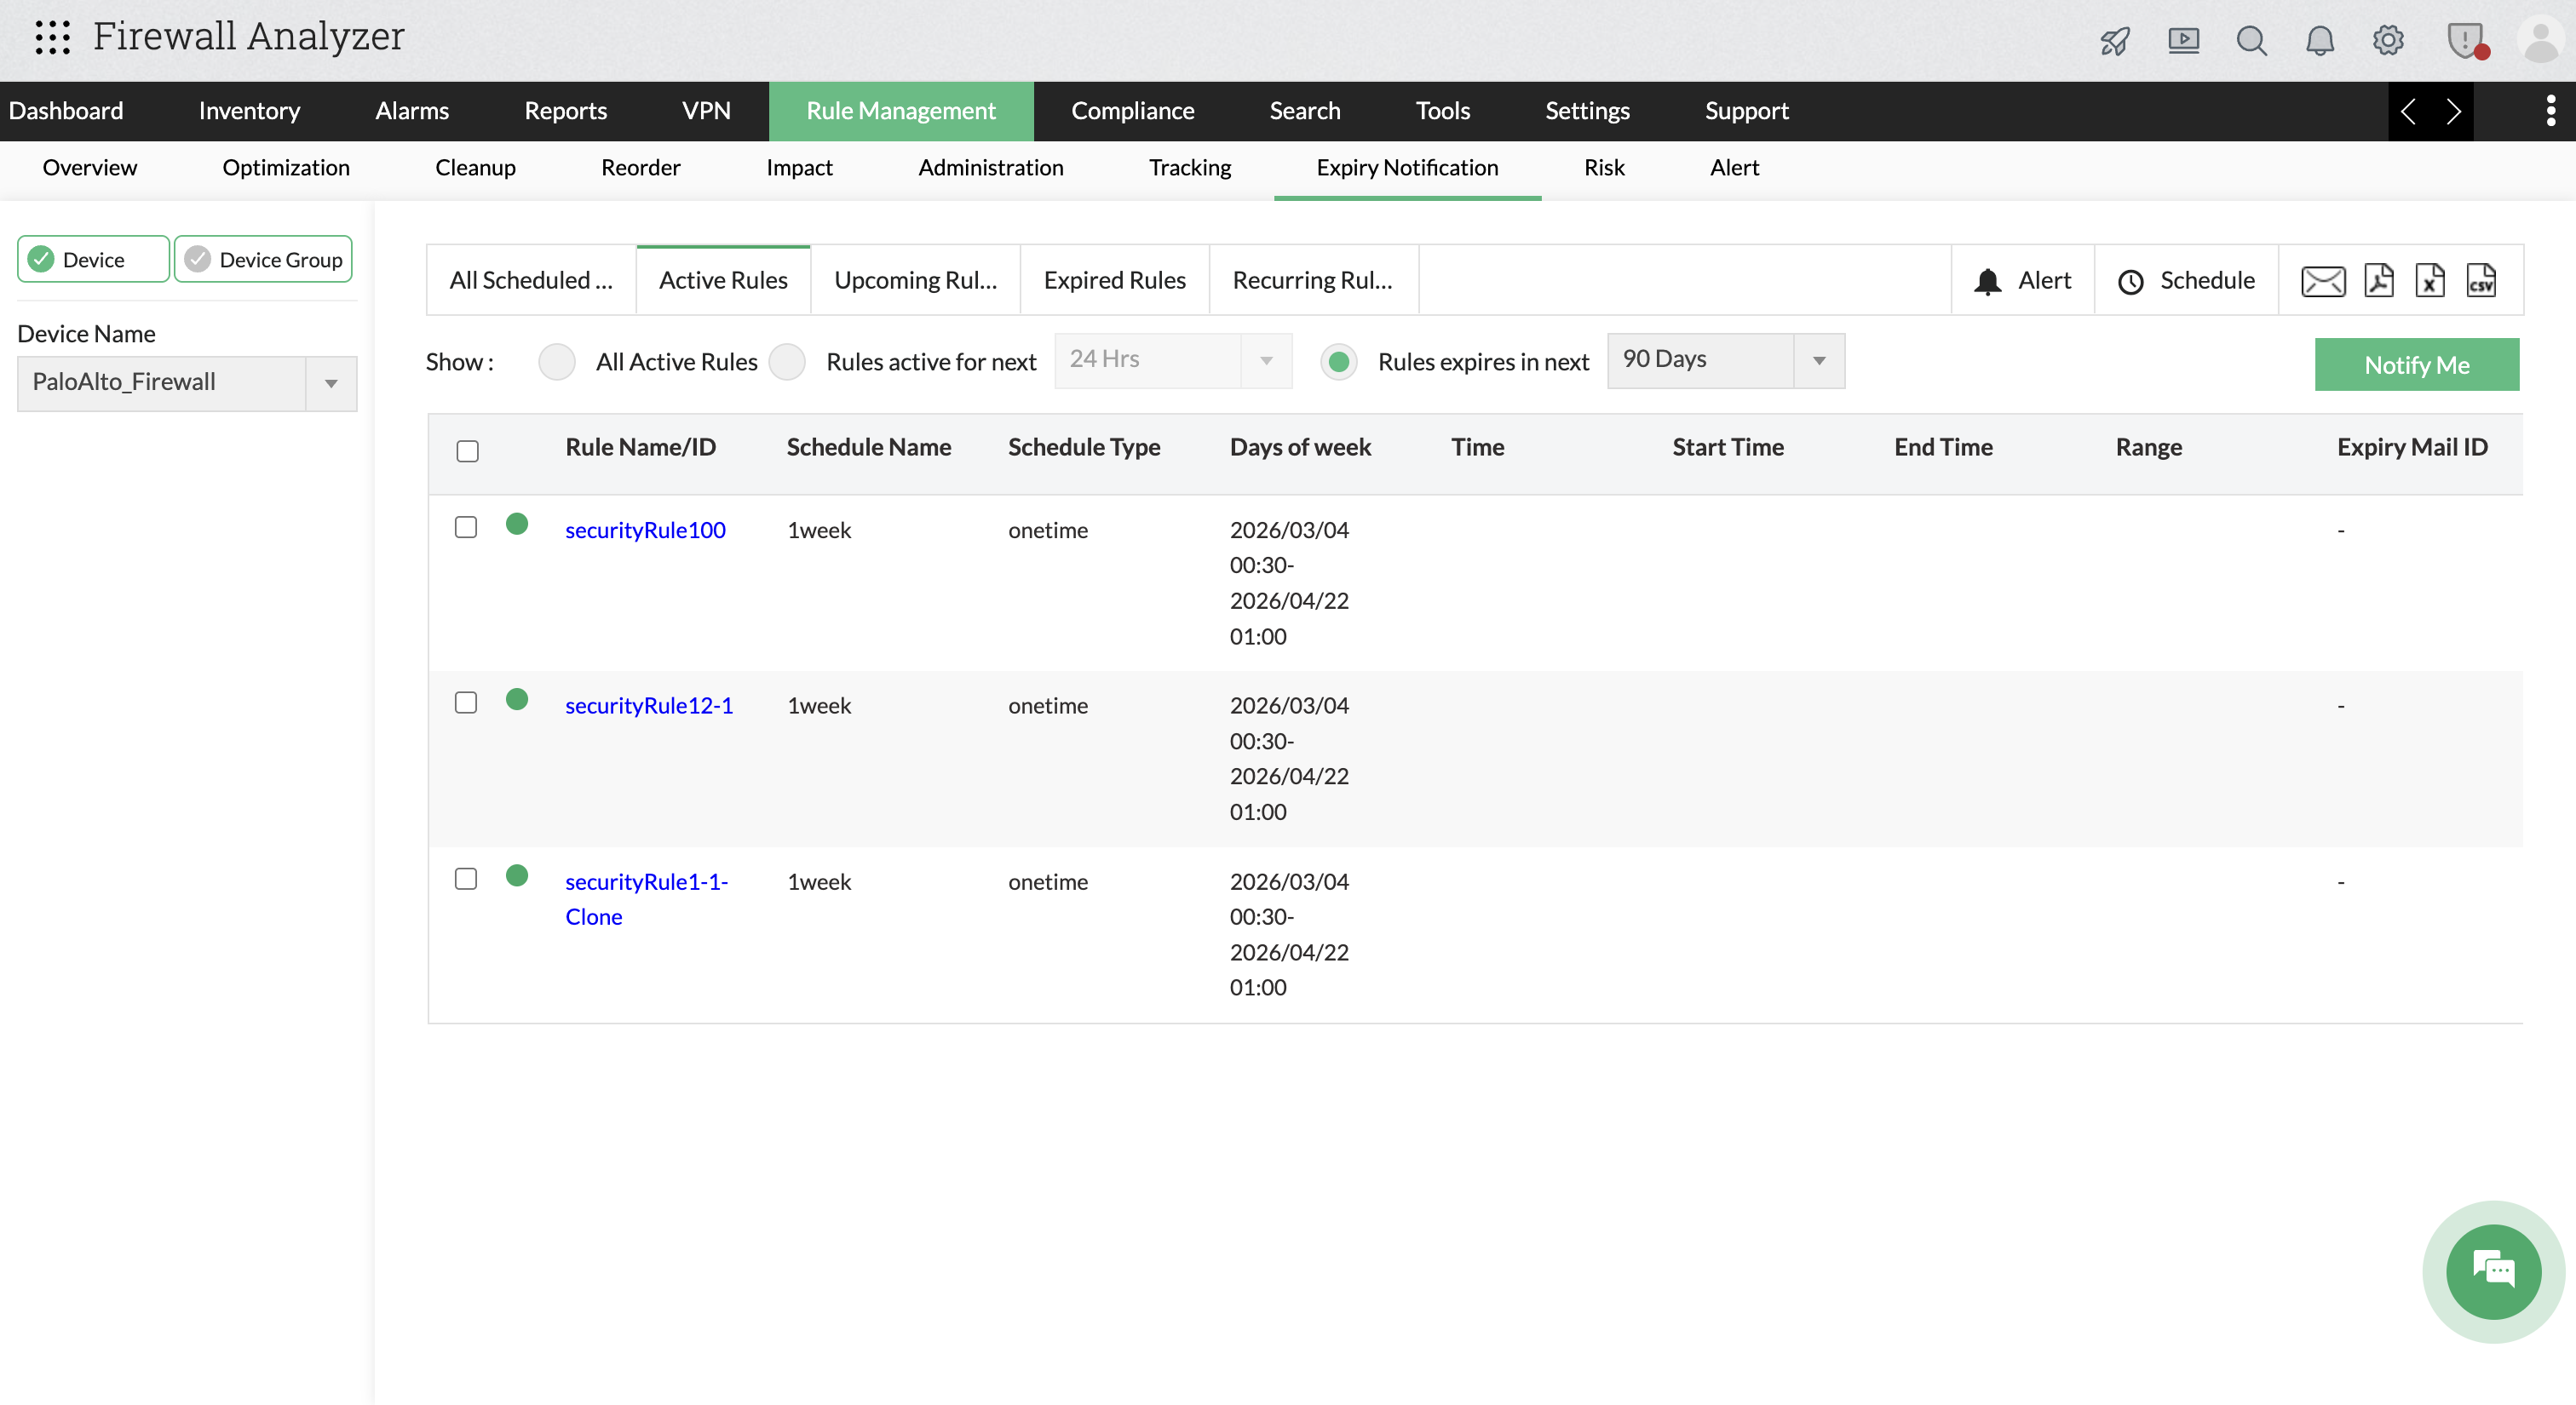Image resolution: width=2576 pixels, height=1405 pixels.
Task: Open the Optimization subtab
Action: point(286,168)
